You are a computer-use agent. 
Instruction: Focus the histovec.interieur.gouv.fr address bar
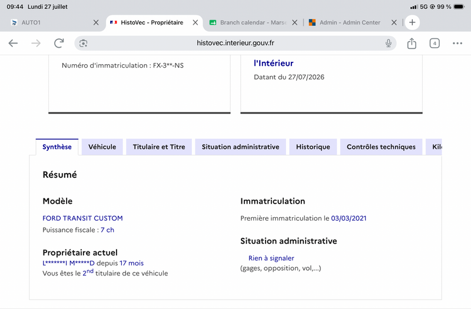tap(235, 43)
